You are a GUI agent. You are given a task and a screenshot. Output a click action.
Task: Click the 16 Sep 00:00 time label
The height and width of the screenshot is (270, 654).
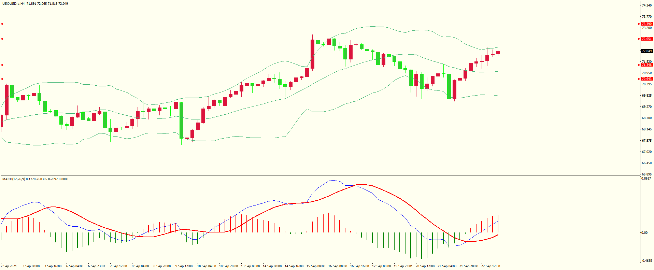tap(338, 266)
